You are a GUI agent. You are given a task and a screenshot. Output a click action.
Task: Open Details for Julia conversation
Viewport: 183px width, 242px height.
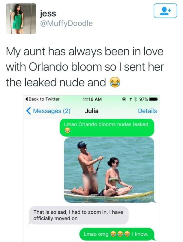click(147, 111)
